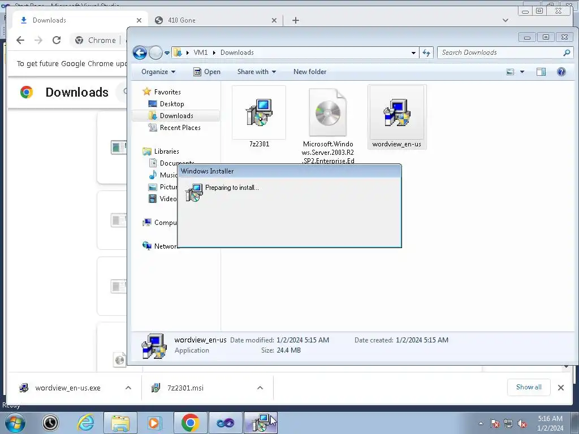Go back in Explorer Downloads window
This screenshot has height=434, width=579.
click(140, 53)
